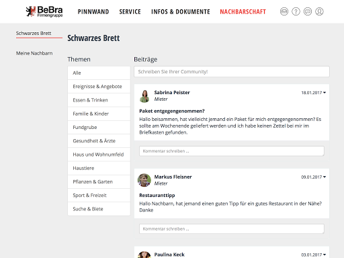Filter by Haus und Wohnumfeld topic

99,155
